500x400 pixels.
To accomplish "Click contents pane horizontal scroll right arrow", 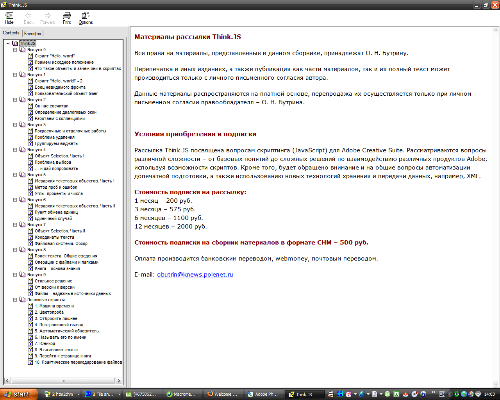I will coord(119,381).
